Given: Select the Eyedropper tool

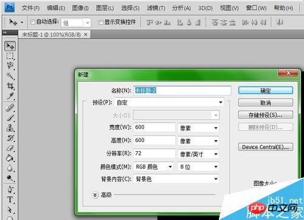Looking at the screenshot, I should click(x=10, y=96).
